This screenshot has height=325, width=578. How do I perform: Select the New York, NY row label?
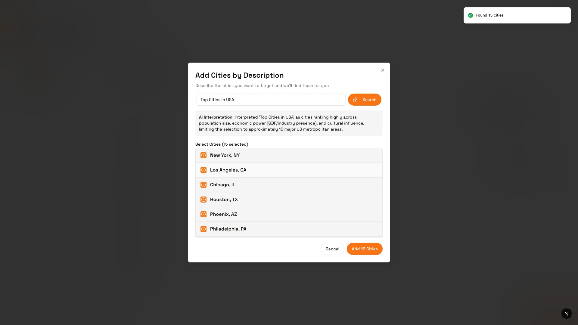click(x=225, y=155)
